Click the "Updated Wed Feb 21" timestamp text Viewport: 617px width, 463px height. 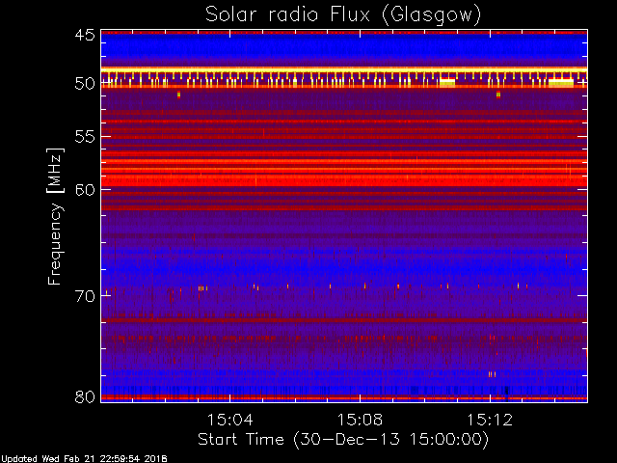point(84,457)
